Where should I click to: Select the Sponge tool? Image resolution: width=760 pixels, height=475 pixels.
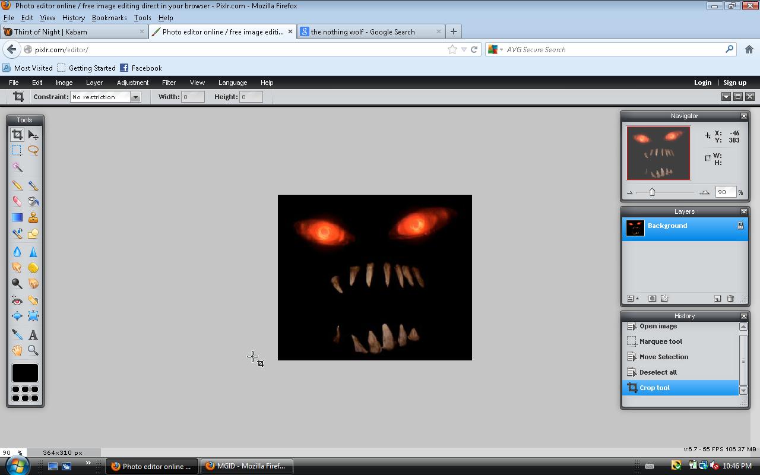(33, 268)
